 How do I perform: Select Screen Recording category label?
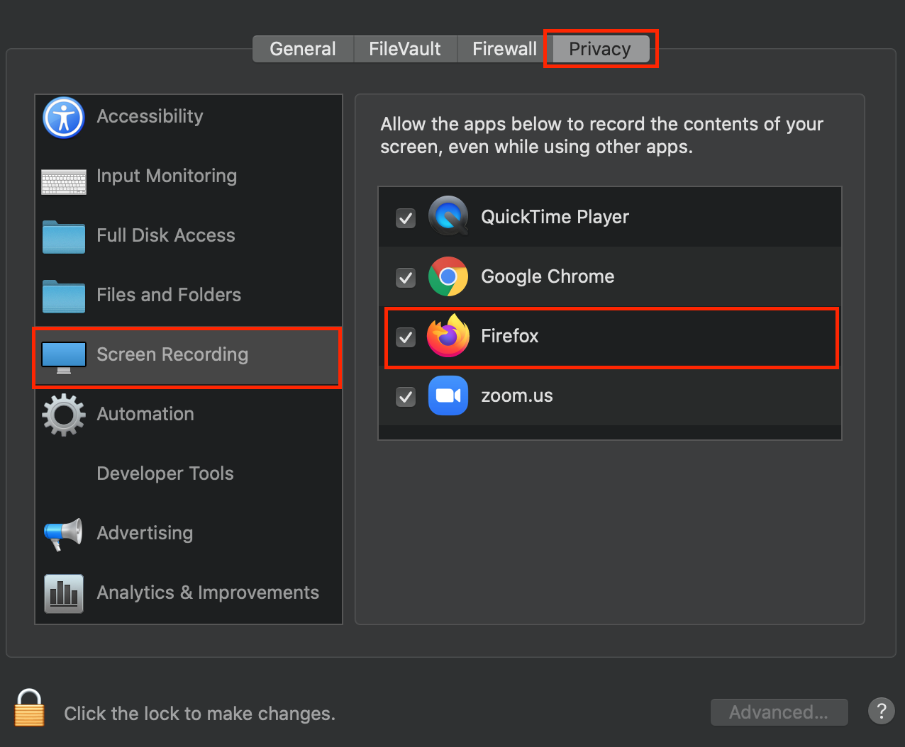coord(172,354)
